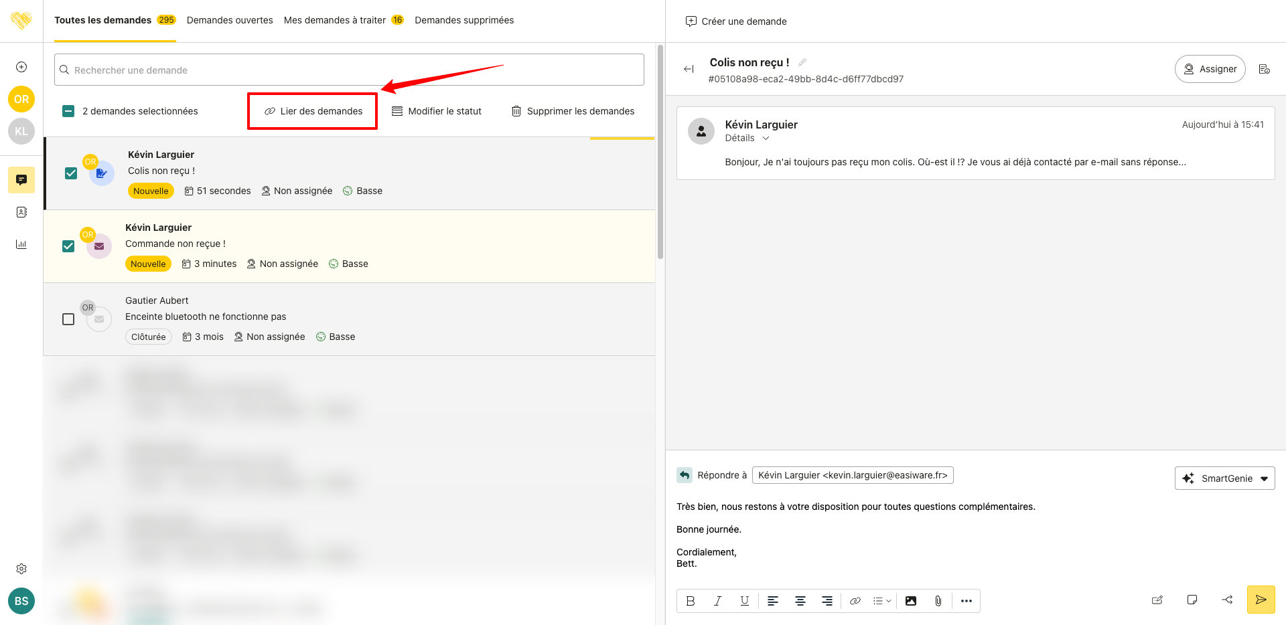Insert an image in the reply
The height and width of the screenshot is (625, 1286).
910,601
